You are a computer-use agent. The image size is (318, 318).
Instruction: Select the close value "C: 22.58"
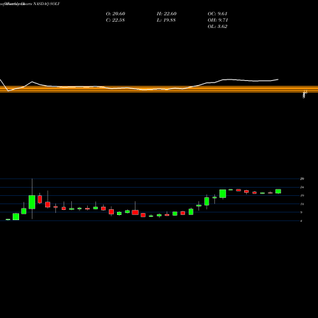(115, 20)
